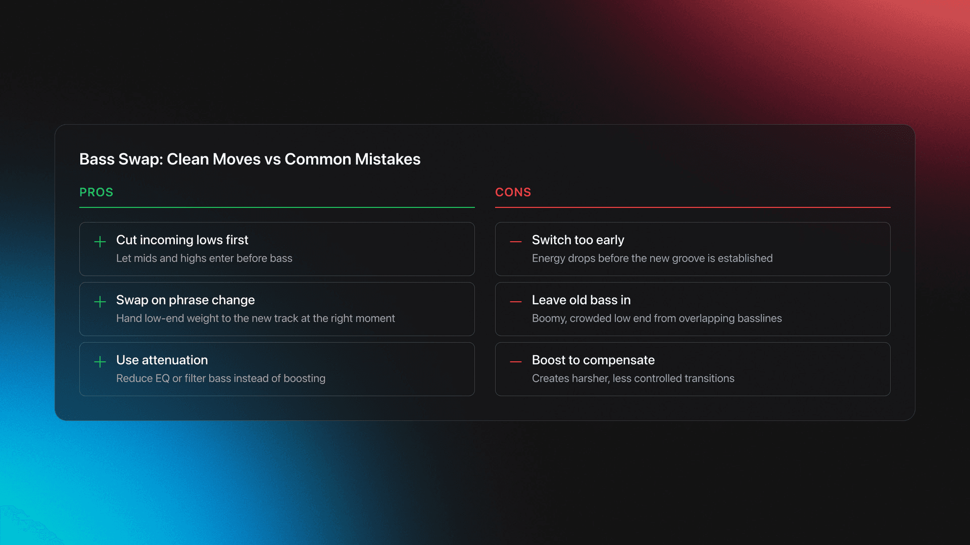Click the Use attenuation heading
The image size is (970, 545).
[162, 360]
